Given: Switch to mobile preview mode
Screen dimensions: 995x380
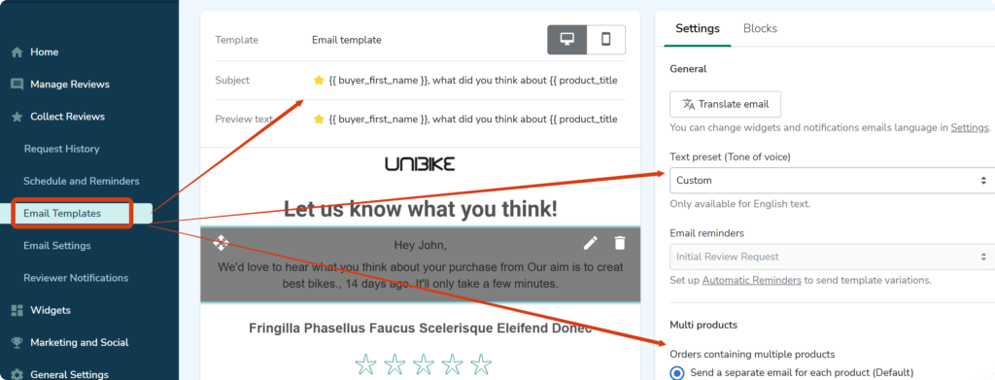Looking at the screenshot, I should [606, 39].
